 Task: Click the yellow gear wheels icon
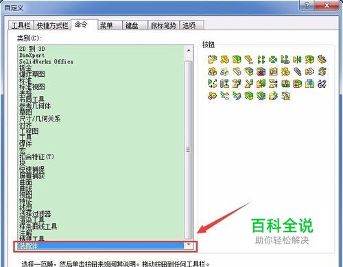pos(212,95)
